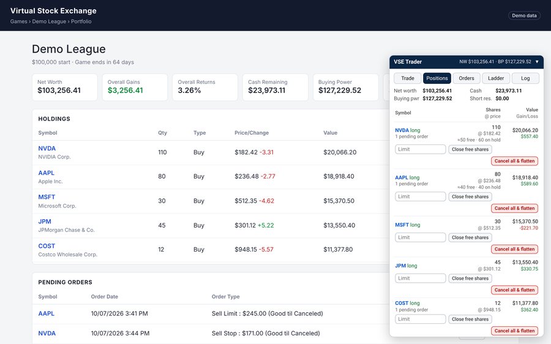Click NVDA value $20,066.20 in Holdings
Viewport: 551px width, 344px height.
[x=340, y=152]
